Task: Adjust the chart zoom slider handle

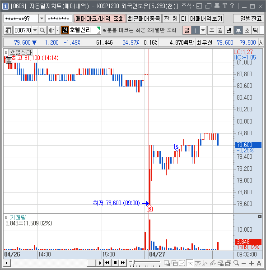Action: (133, 262)
